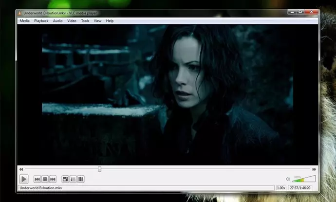Image resolution: width=336 pixels, height=202 pixels.
Task: Jump to previous media with the skip-back button
Action: click(37, 179)
